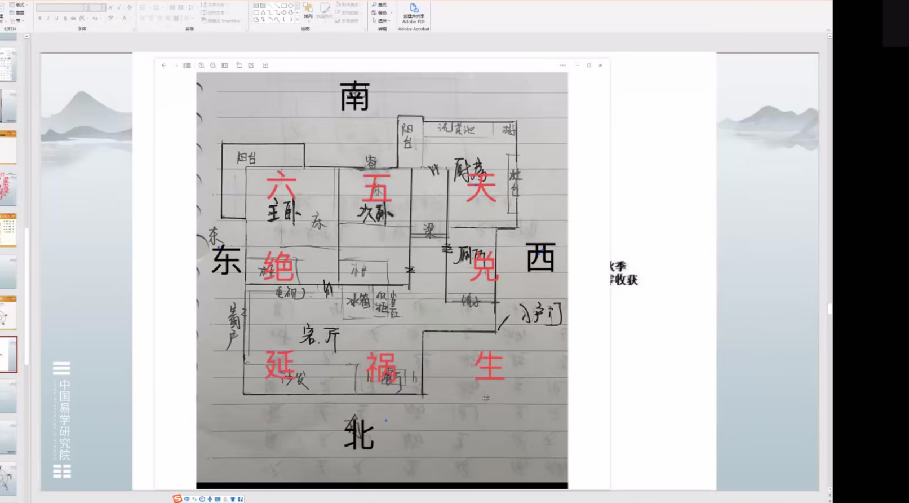Toggle strikethrough abc button

point(73,18)
